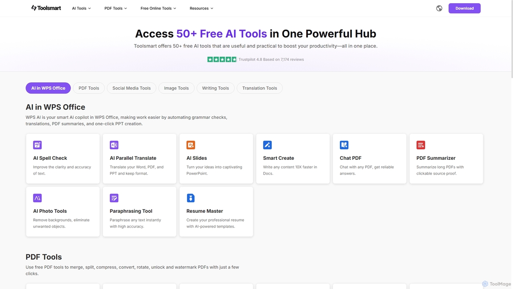Click the AI Parallel Translate icon

[x=114, y=145]
